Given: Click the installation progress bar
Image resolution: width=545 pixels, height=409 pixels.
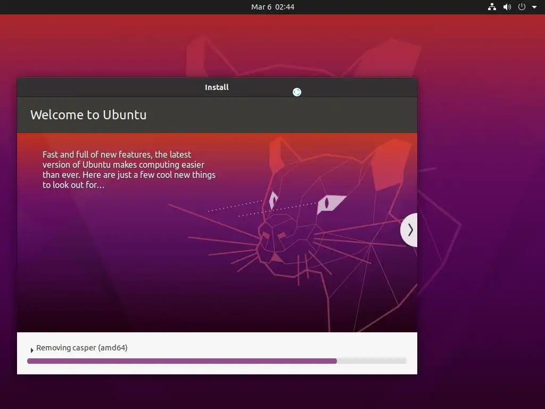Looking at the screenshot, I should coord(217,361).
